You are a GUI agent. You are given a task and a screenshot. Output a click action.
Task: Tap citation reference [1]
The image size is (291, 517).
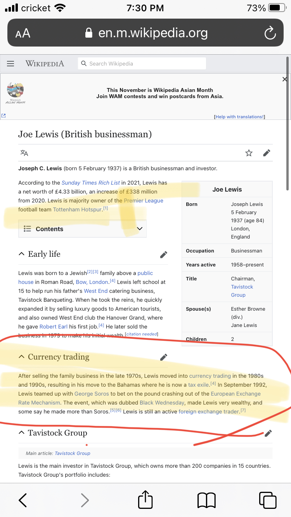coord(106,208)
